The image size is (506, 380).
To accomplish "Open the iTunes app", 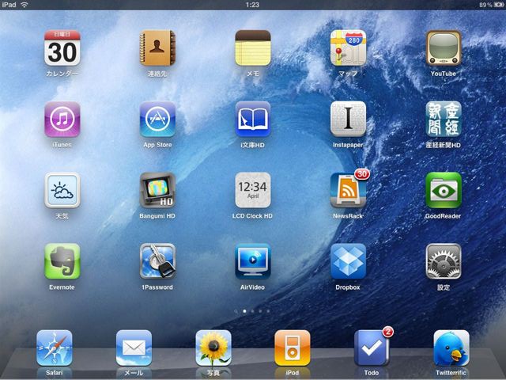I will (x=62, y=120).
